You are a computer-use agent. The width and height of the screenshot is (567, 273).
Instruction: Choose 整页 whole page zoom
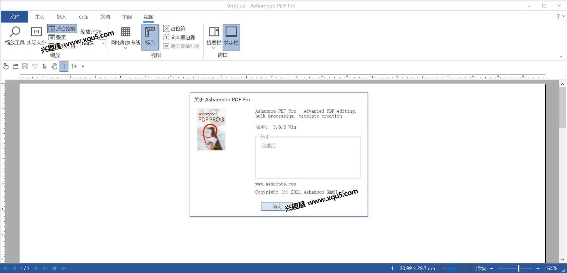58,37
